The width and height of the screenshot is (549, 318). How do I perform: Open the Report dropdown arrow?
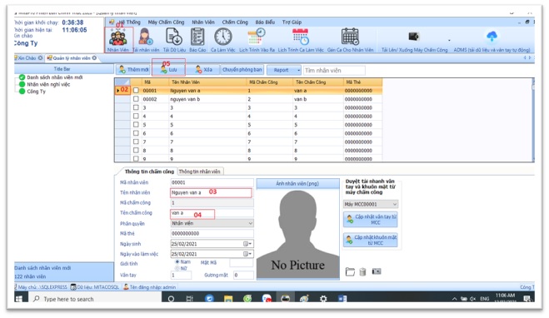298,70
